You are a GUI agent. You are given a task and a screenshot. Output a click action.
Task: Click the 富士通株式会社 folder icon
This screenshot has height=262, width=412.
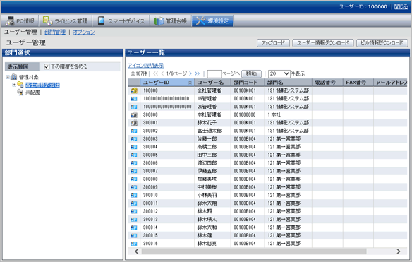pos(20,85)
